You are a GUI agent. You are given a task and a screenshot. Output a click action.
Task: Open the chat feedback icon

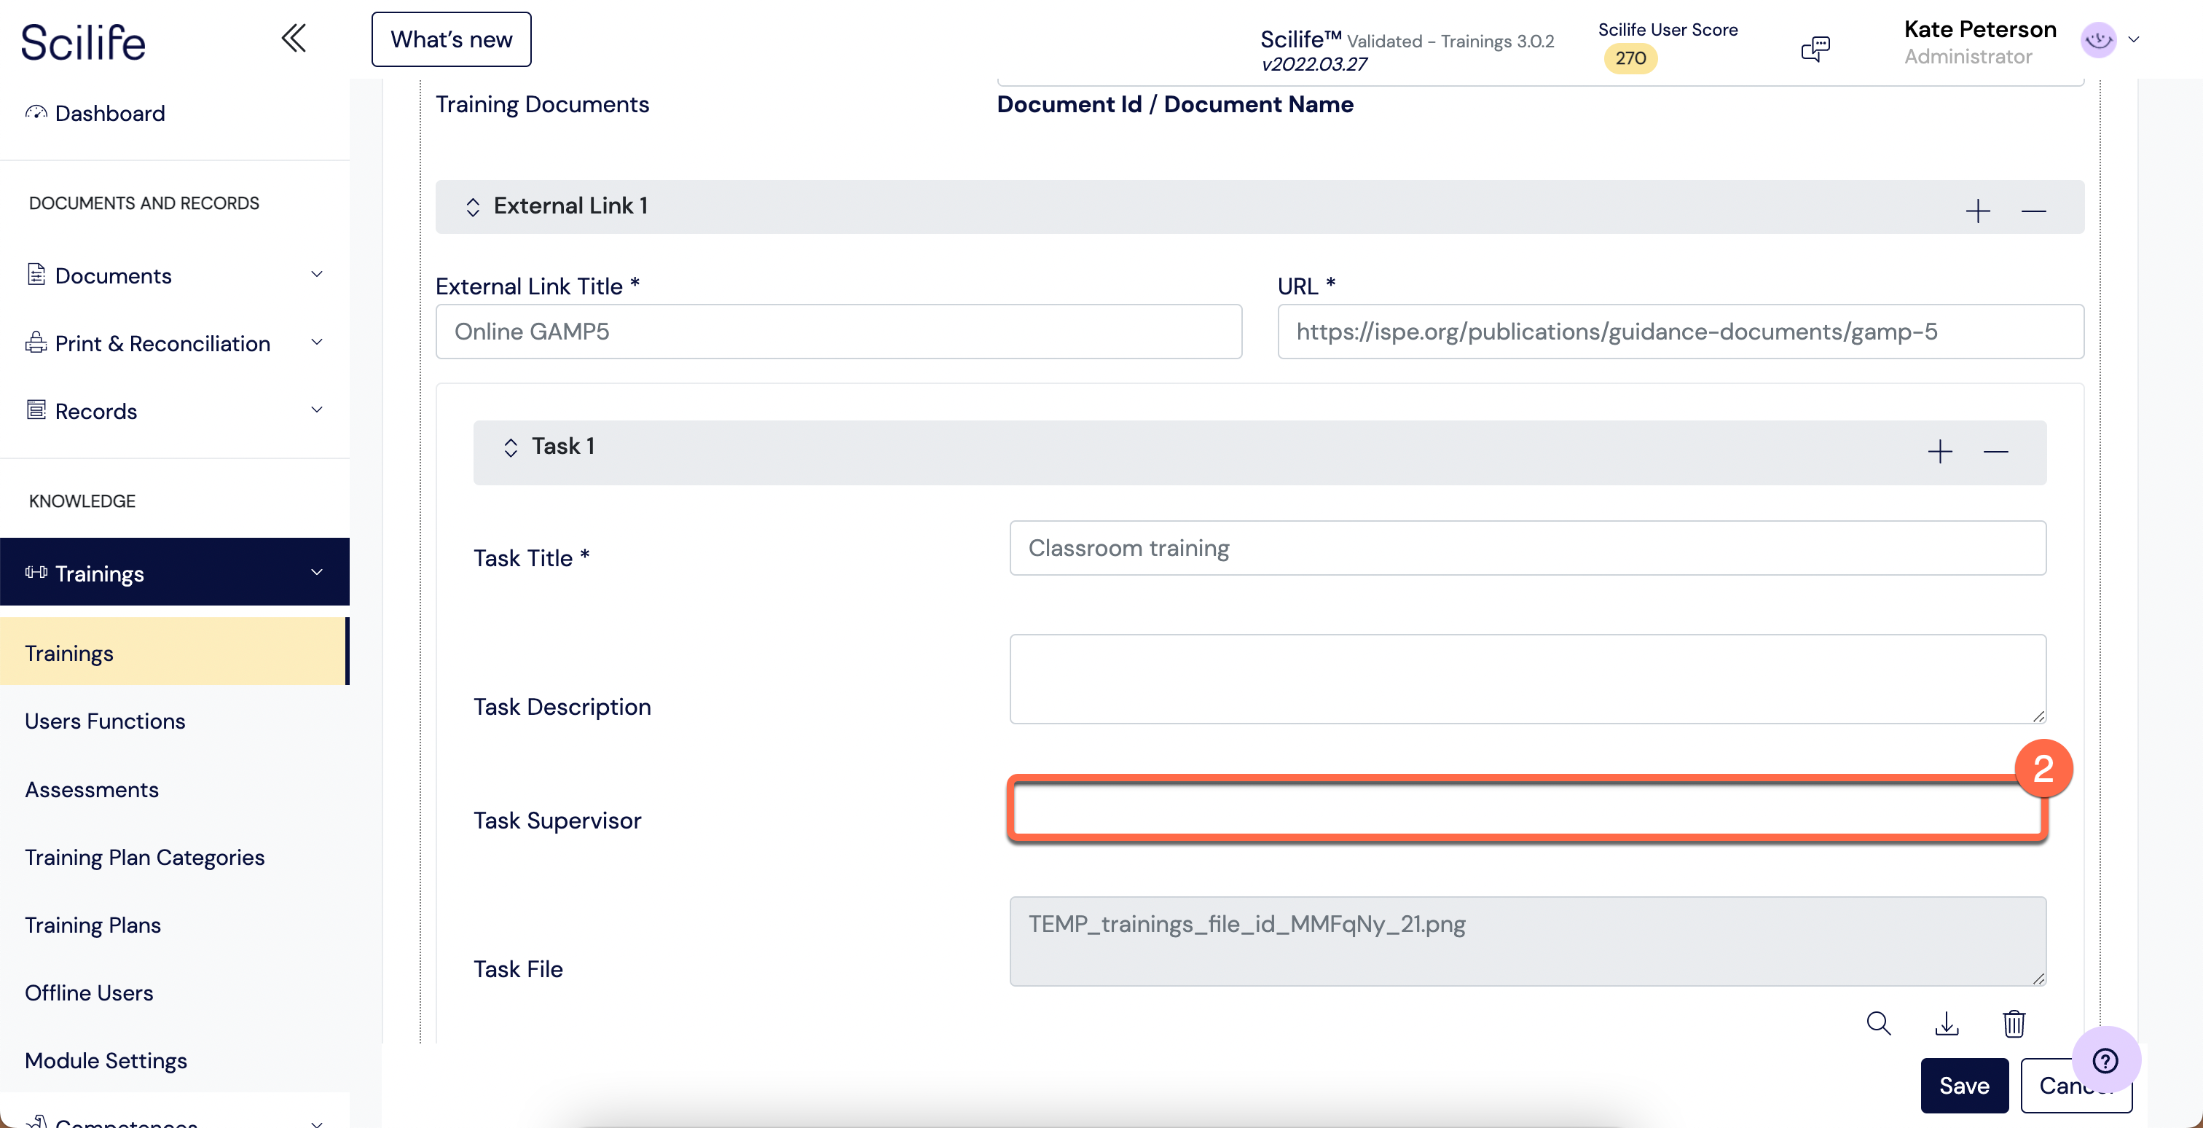click(x=1815, y=49)
